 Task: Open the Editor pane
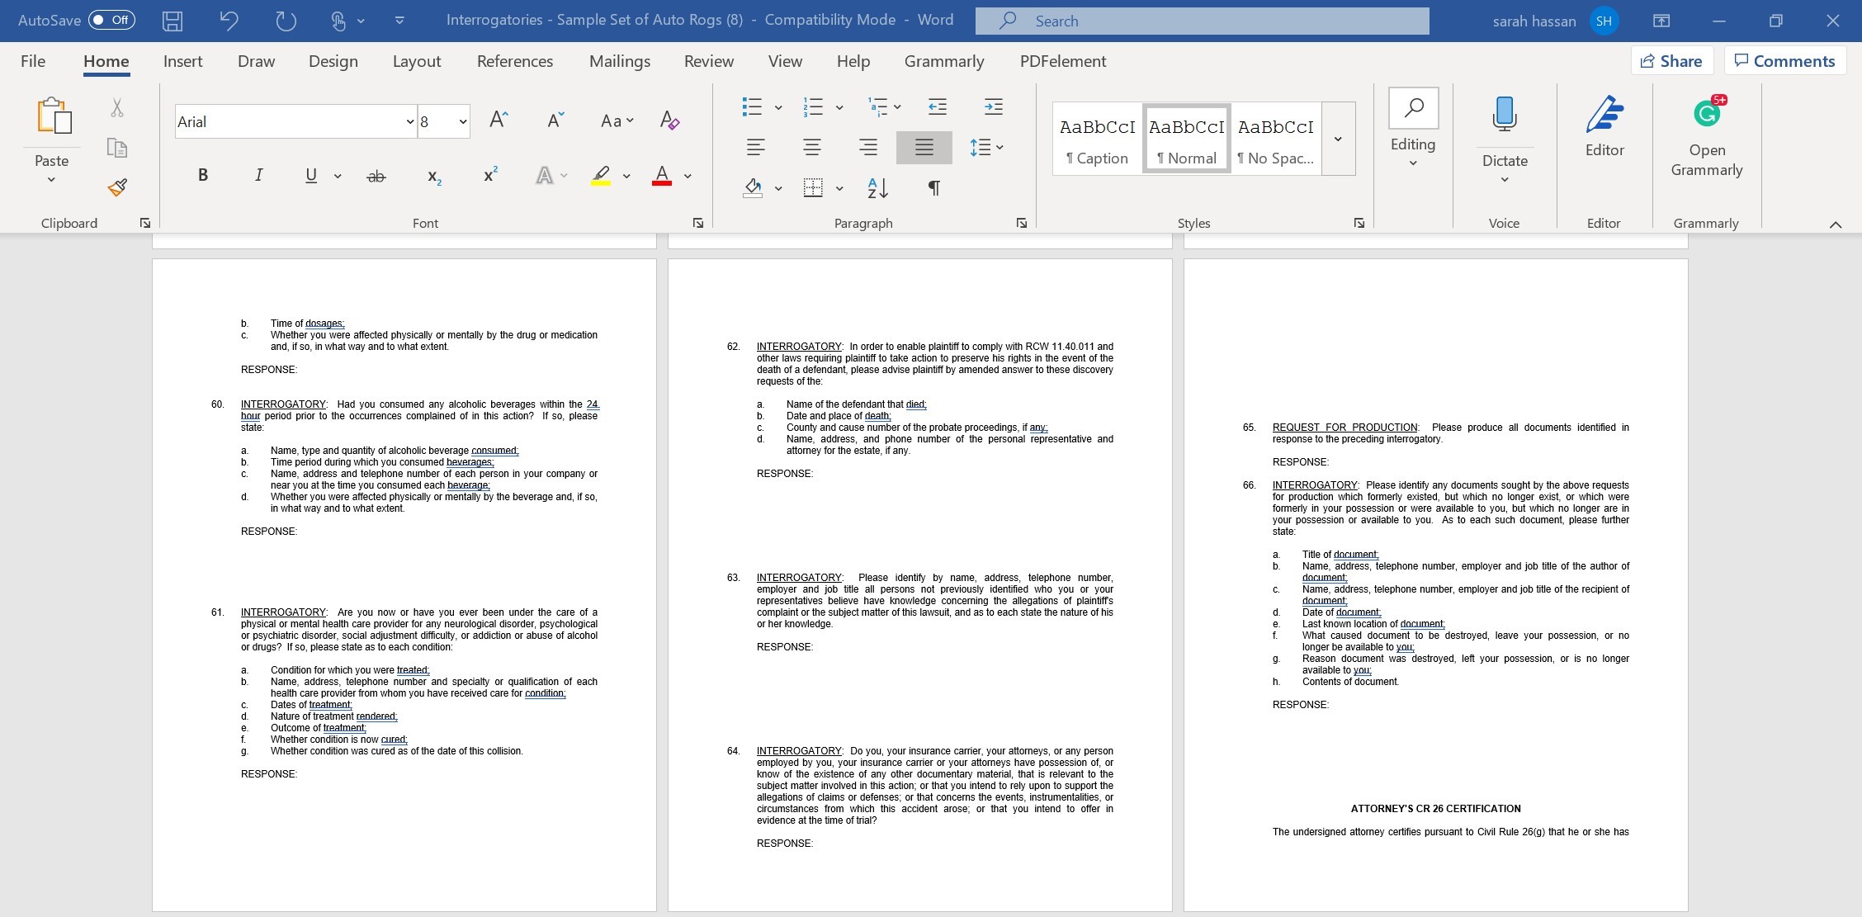pos(1603,128)
